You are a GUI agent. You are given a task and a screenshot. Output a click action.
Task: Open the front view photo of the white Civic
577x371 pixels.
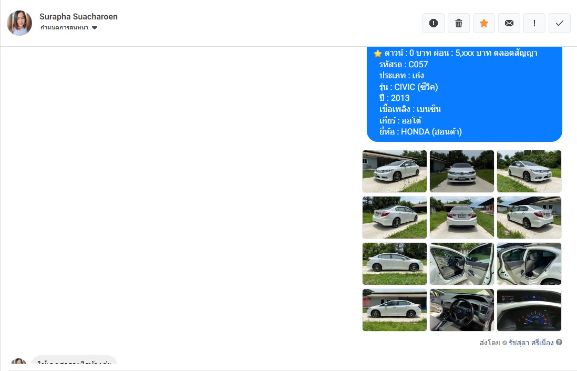(462, 171)
